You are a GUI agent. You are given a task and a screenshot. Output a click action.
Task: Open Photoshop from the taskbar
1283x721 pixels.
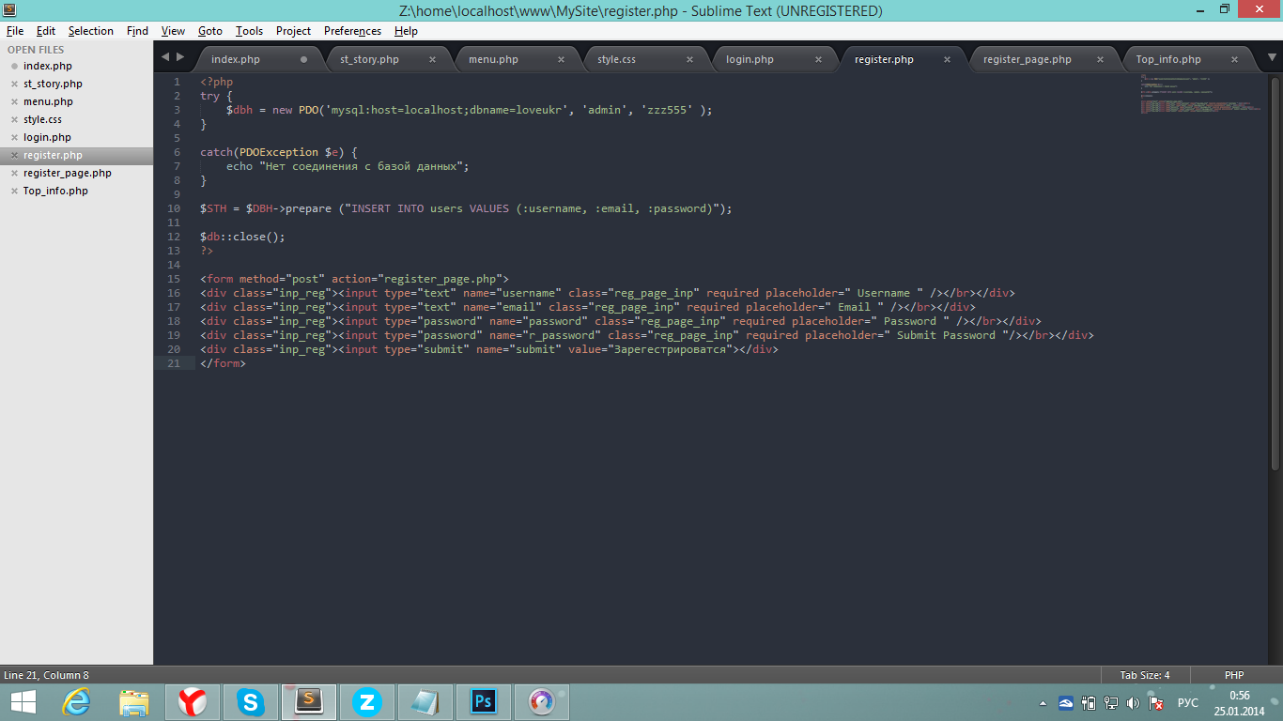coord(484,701)
